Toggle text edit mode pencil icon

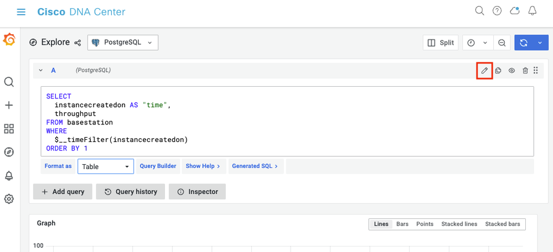484,70
